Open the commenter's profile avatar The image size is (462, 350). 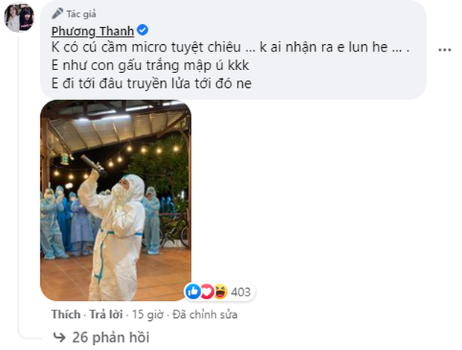(19, 18)
